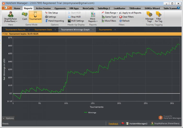Image resolution: width=183 pixels, height=128 pixels.
Task: Switch to the Home ribbon tab
Action: click(17, 8)
